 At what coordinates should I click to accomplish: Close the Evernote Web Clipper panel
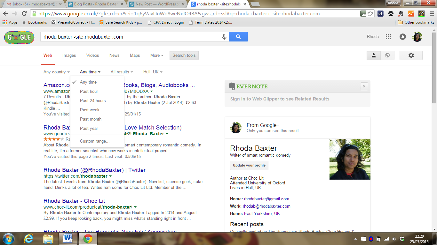(x=364, y=86)
